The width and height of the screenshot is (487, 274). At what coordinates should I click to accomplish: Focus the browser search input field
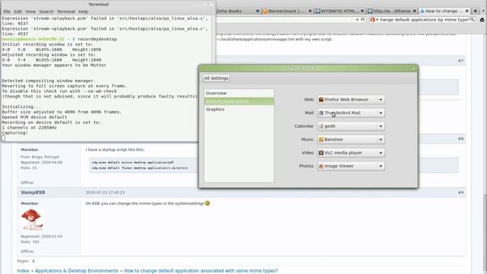pos(425,20)
